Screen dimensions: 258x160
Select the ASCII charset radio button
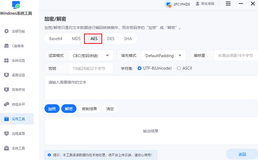[179, 68]
